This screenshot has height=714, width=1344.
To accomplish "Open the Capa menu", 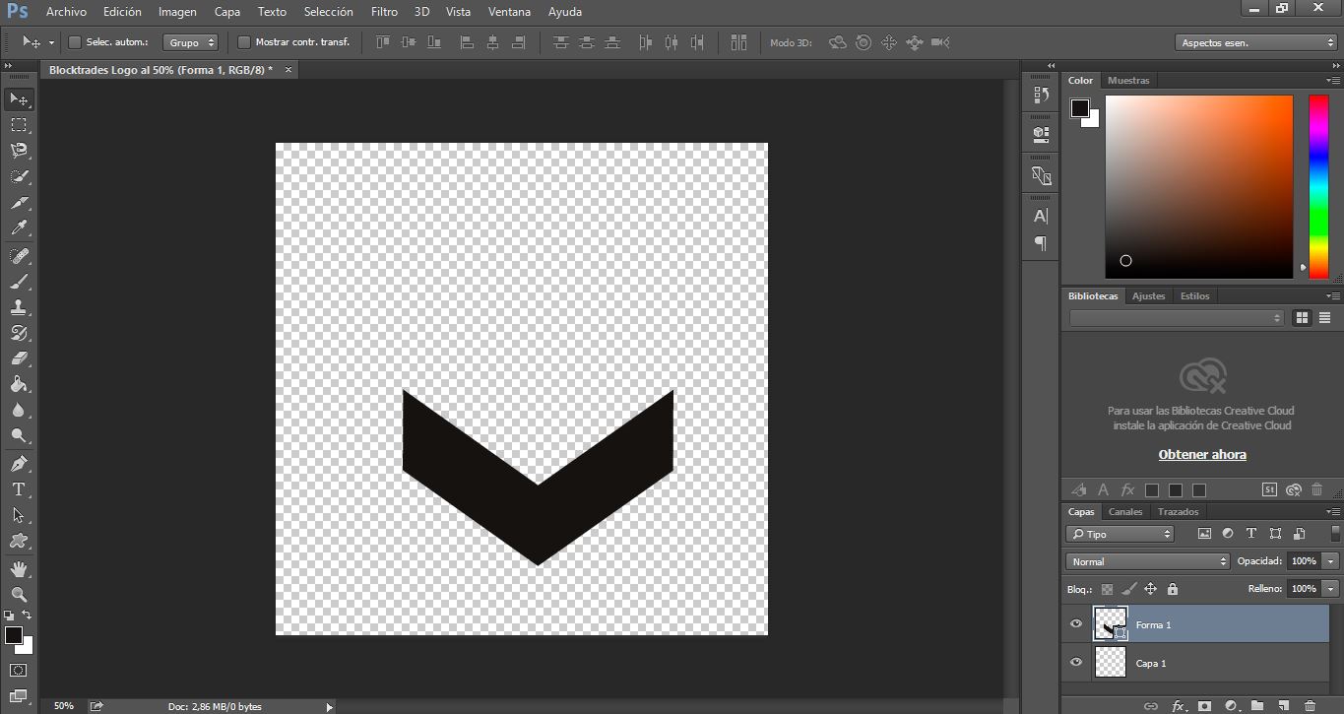I will [227, 12].
